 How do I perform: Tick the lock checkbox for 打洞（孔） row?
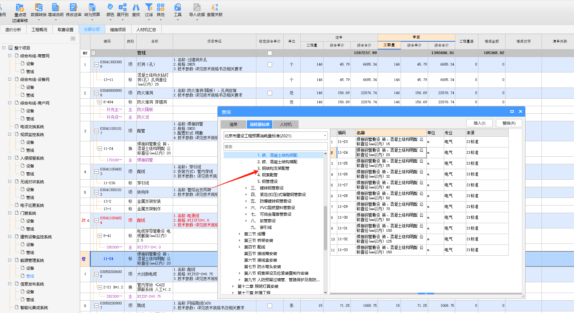[270, 65]
